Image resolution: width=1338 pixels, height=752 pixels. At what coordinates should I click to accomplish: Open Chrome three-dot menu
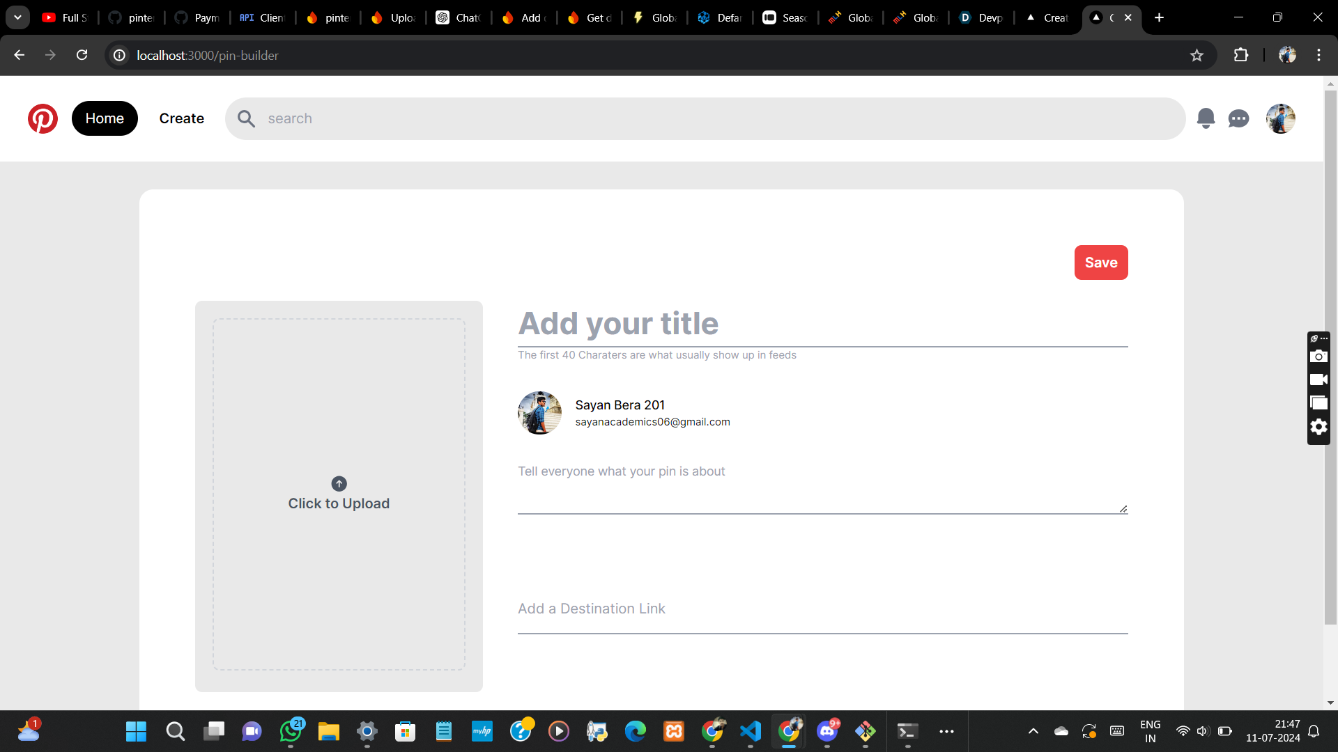pos(1318,55)
